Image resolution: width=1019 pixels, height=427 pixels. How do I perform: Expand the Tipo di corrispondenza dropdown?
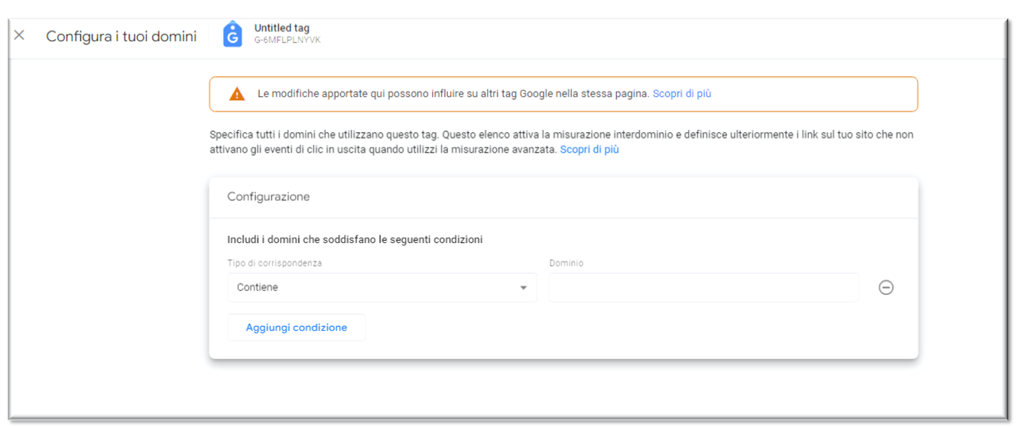[382, 287]
